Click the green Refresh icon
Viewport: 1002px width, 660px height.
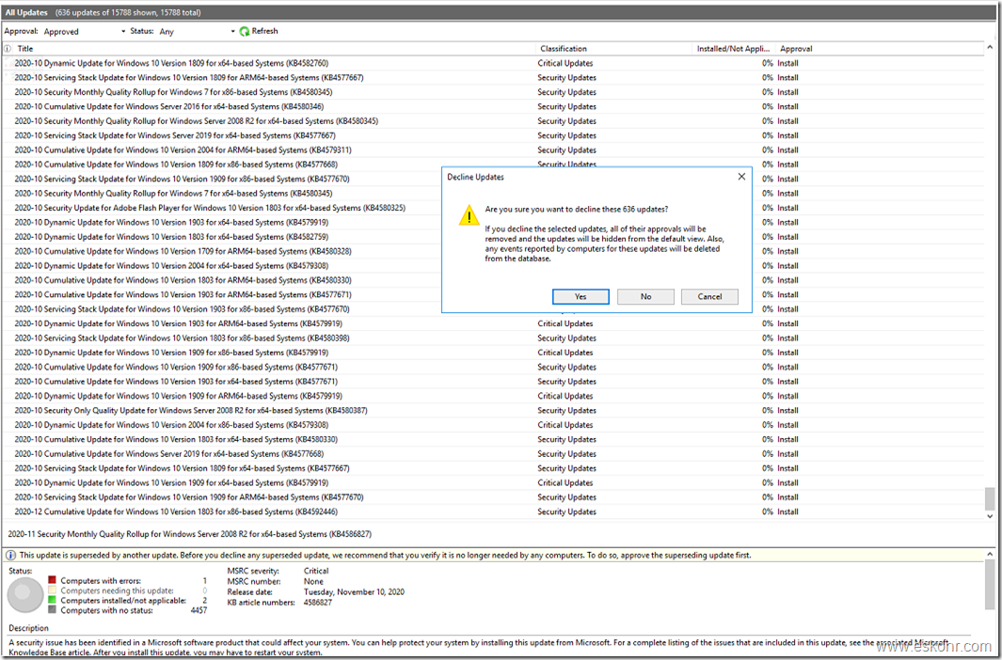click(244, 31)
